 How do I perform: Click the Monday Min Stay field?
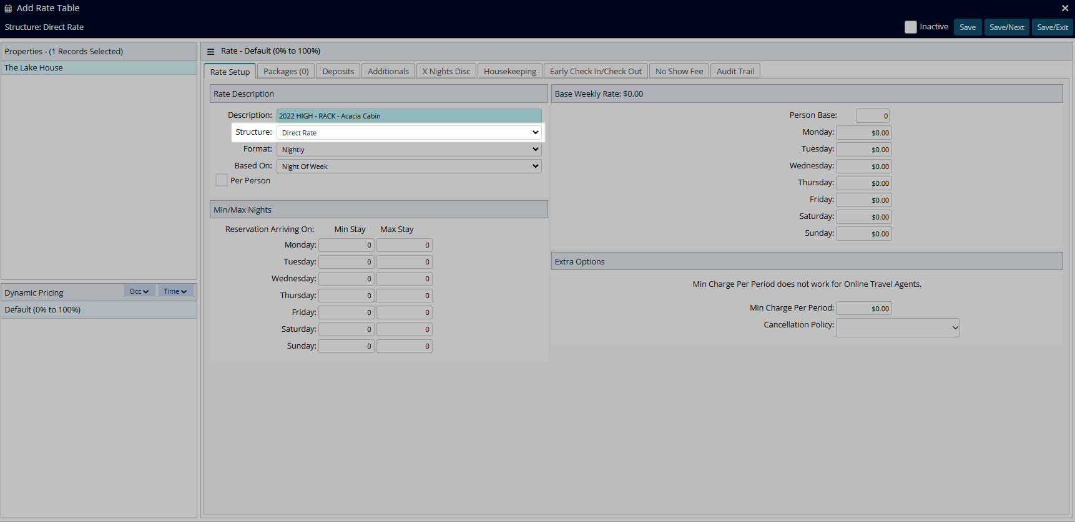click(x=346, y=245)
